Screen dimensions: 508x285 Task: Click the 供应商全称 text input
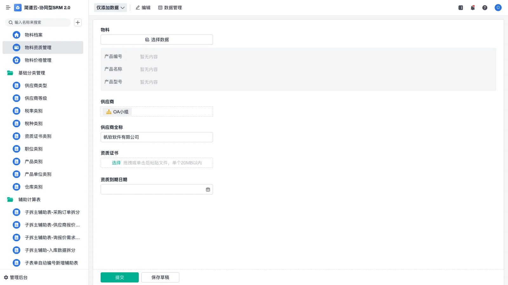point(157,137)
